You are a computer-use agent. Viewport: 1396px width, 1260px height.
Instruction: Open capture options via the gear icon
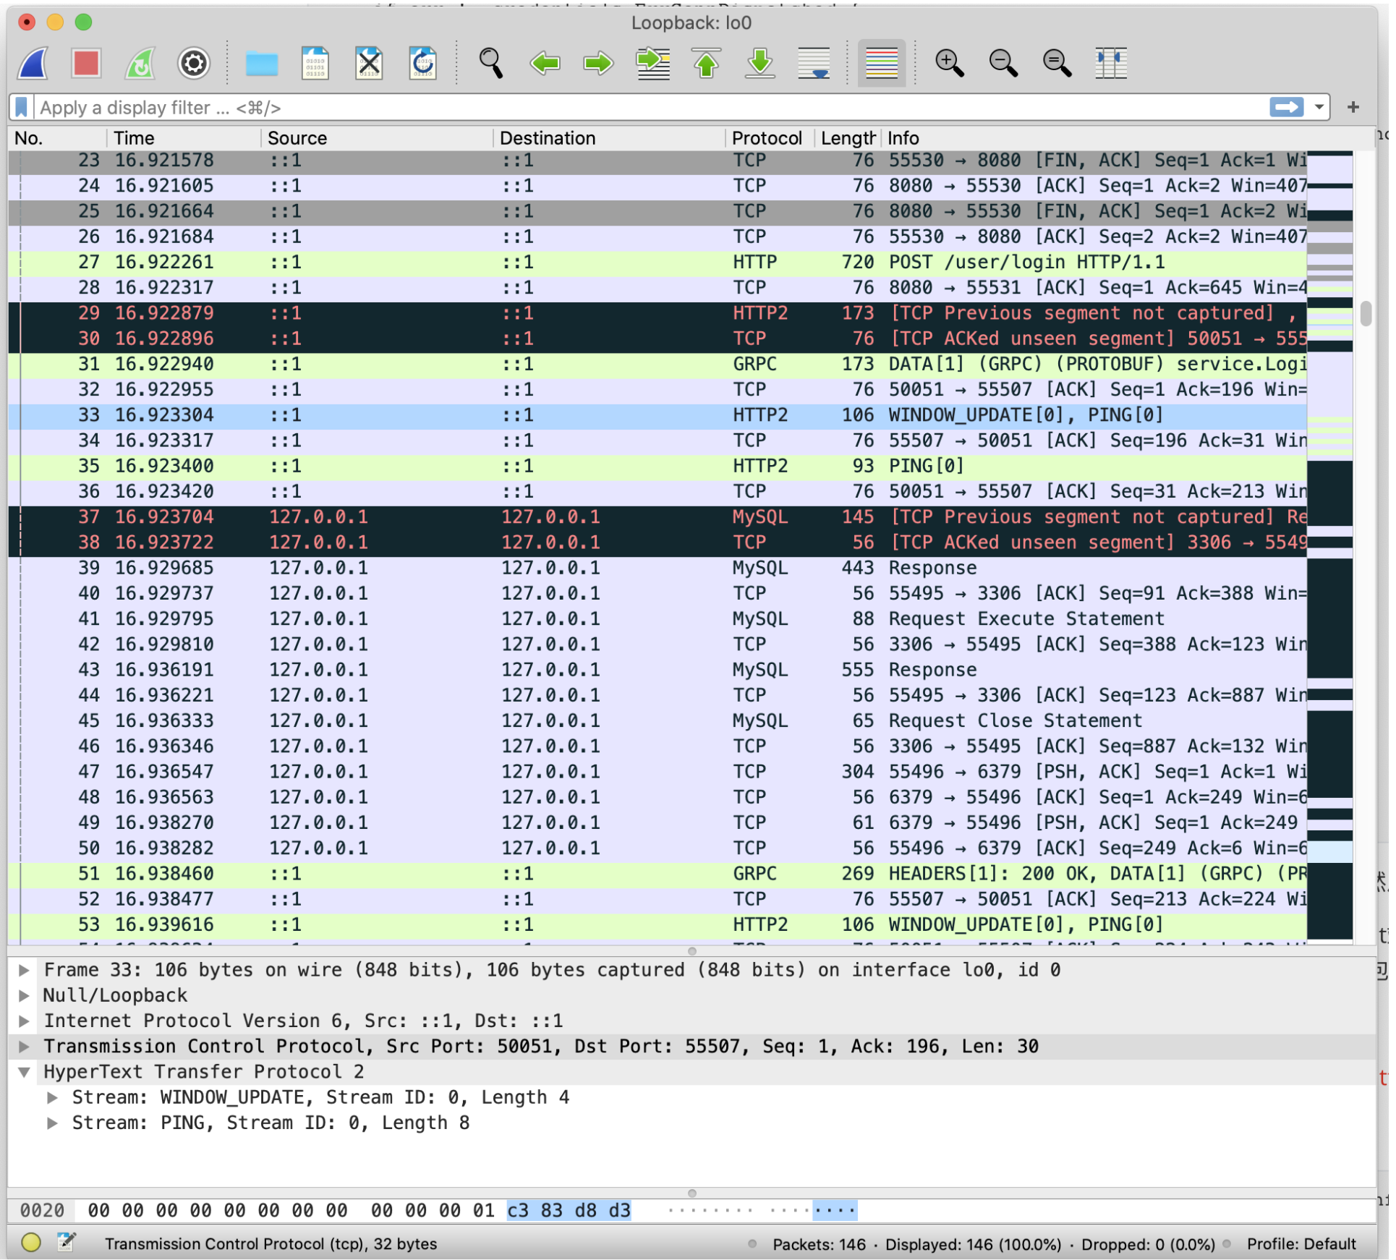pos(194,64)
